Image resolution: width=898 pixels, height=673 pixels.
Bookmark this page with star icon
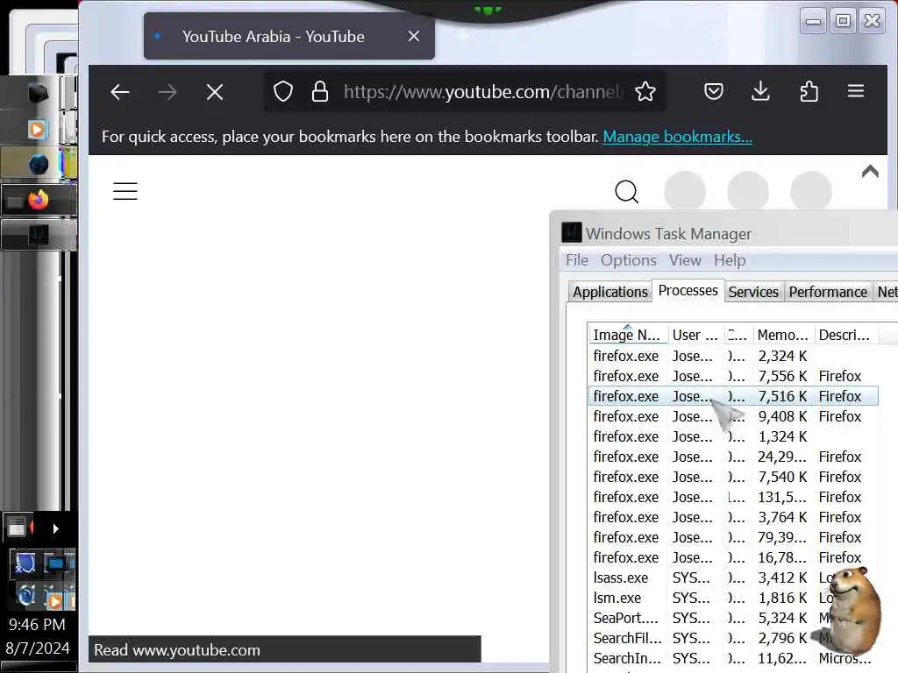pos(645,91)
